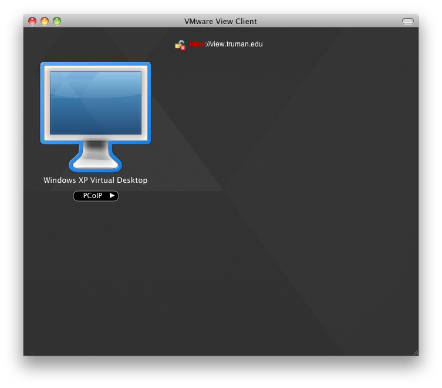
Task: Click the insecure padlock certificate warning icon
Action: (180, 45)
